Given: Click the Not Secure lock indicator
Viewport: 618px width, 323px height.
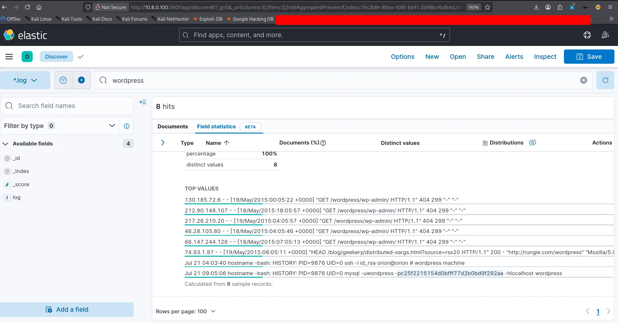Looking at the screenshot, I should [x=111, y=7].
